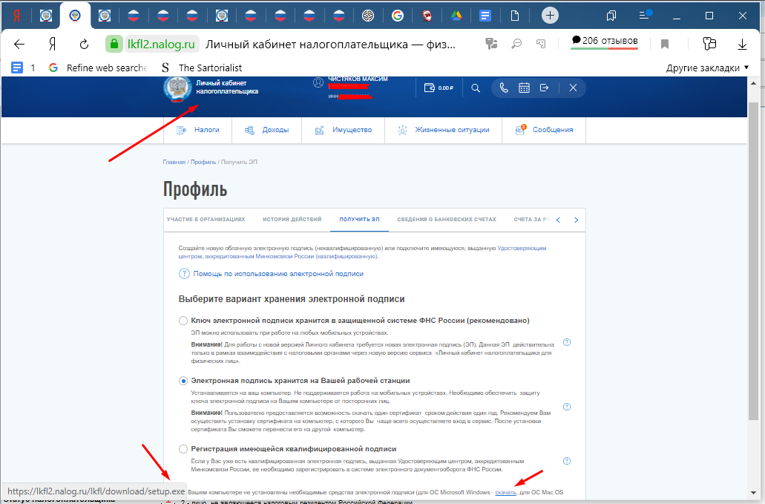Open 'Удостоверяющим центром' accredited center link
Viewport: 765px width, 504px height.
click(522, 248)
